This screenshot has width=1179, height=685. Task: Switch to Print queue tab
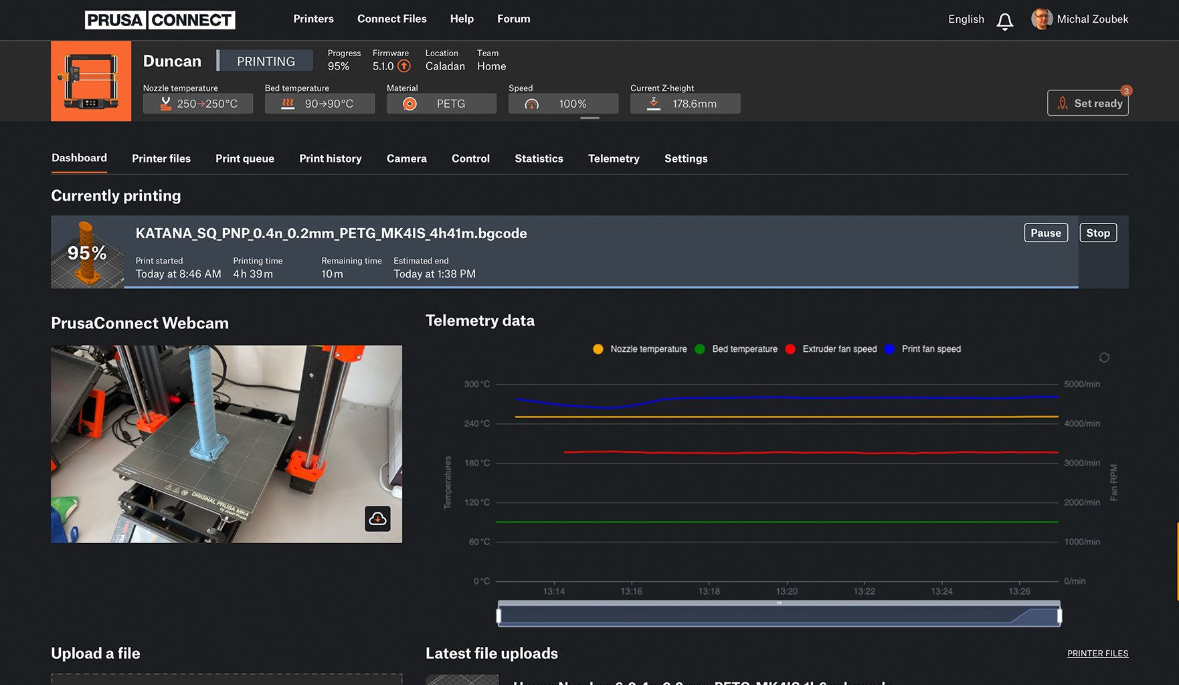[x=245, y=159]
